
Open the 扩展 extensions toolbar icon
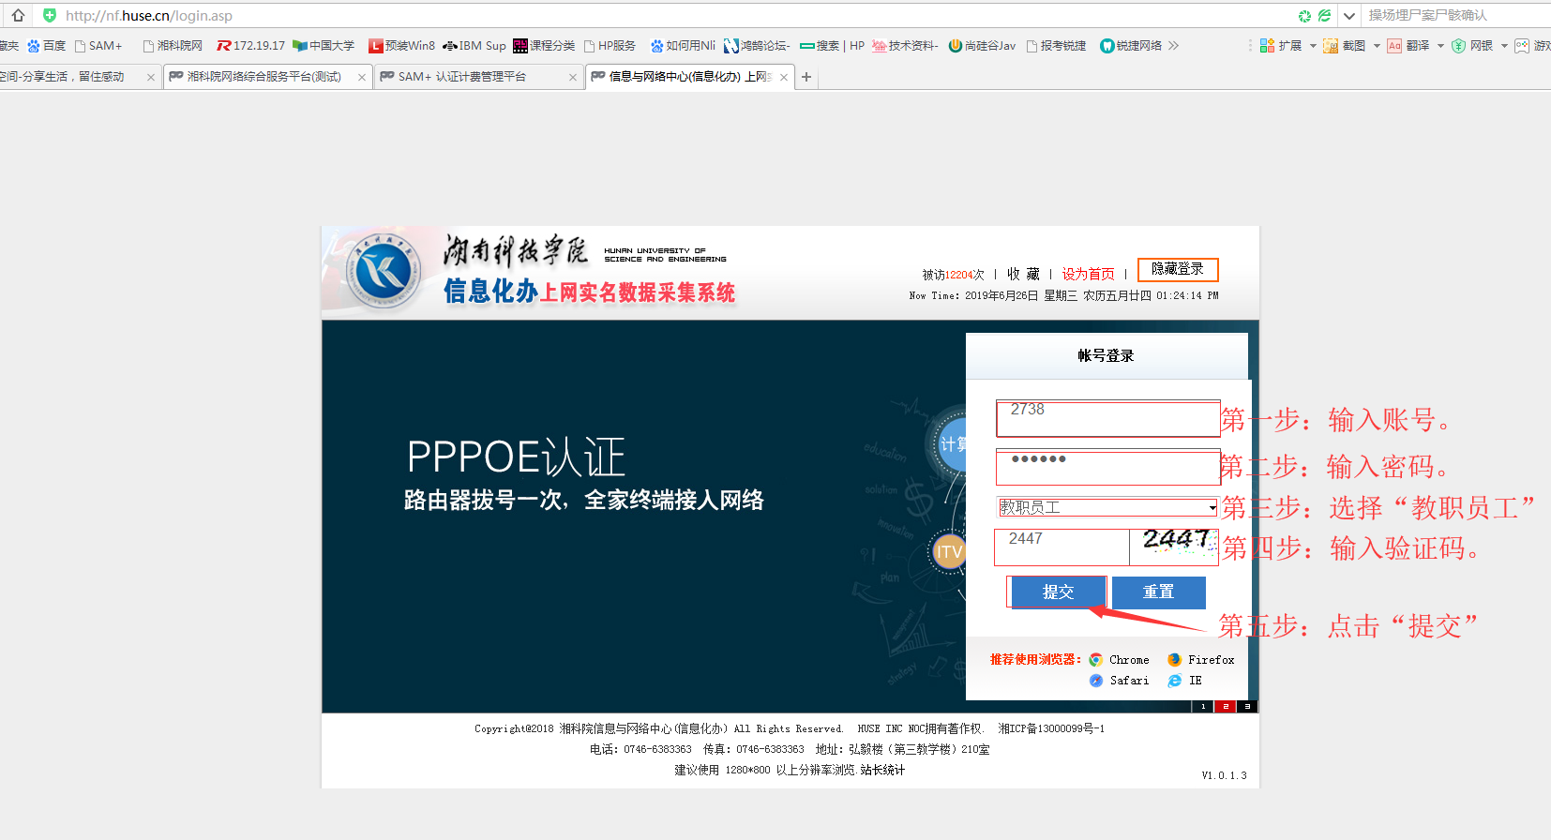(1267, 46)
